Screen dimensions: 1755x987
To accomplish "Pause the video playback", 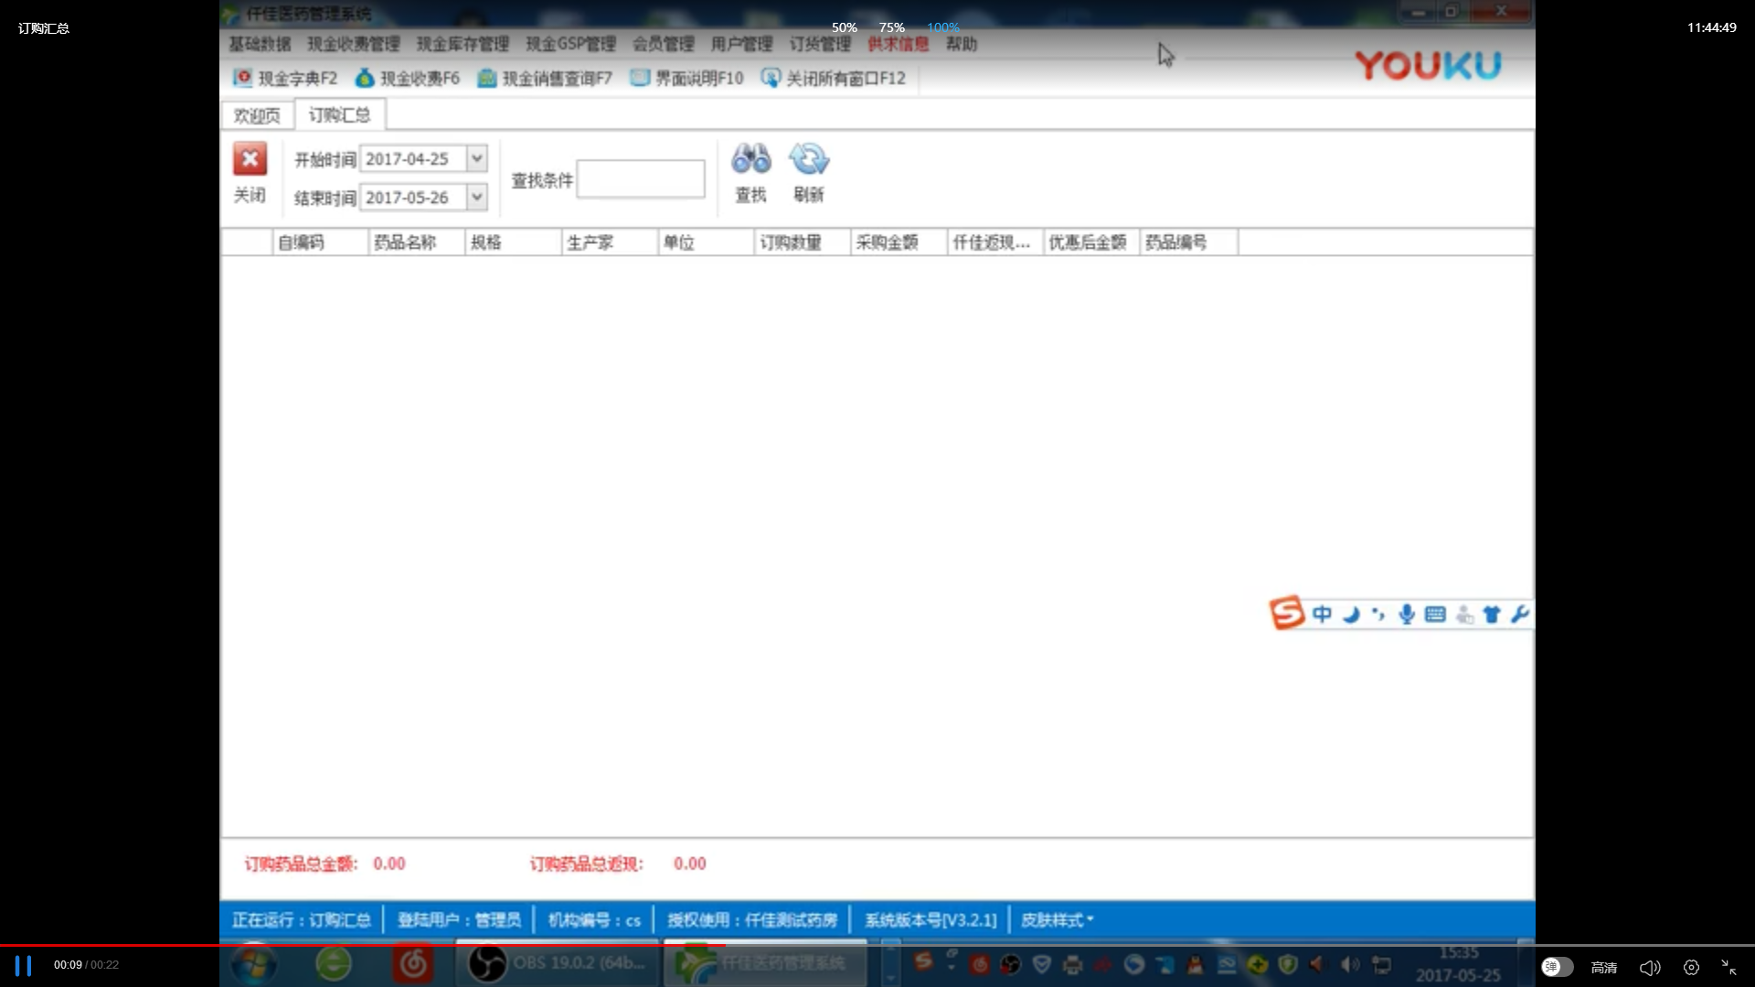I will (x=23, y=966).
